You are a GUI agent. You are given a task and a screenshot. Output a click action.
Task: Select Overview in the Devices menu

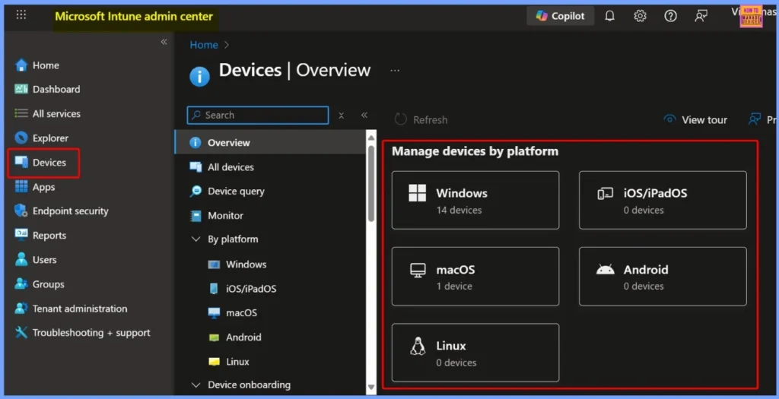(x=270, y=142)
